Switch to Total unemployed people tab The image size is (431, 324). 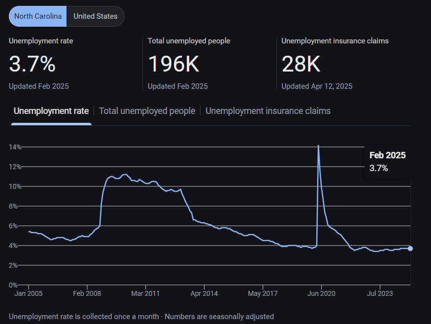tap(147, 111)
